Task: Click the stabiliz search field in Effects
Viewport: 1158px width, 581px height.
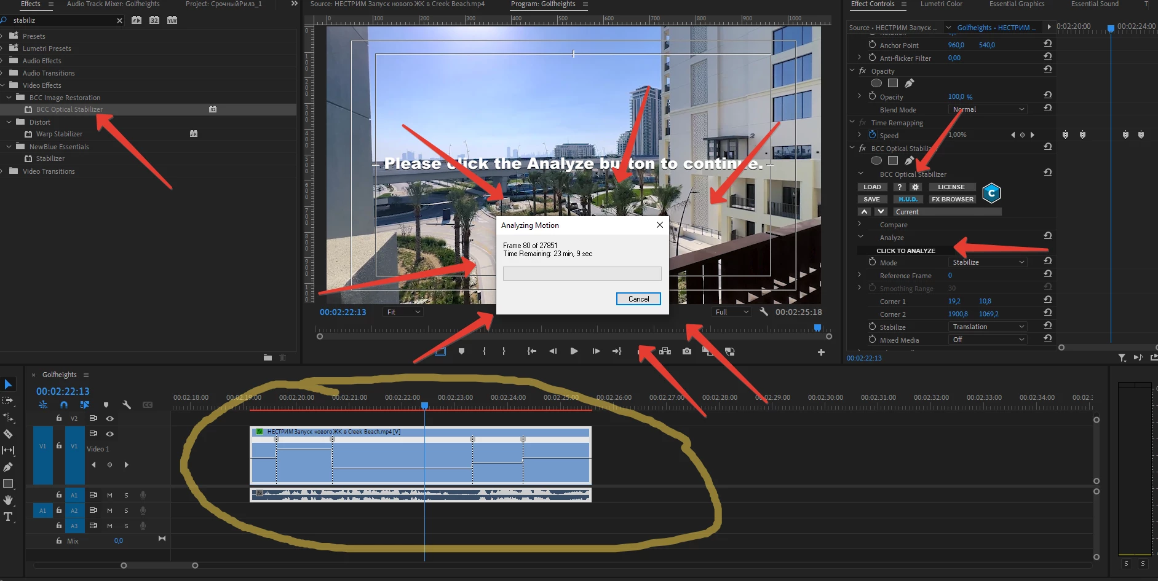Action: coord(65,20)
